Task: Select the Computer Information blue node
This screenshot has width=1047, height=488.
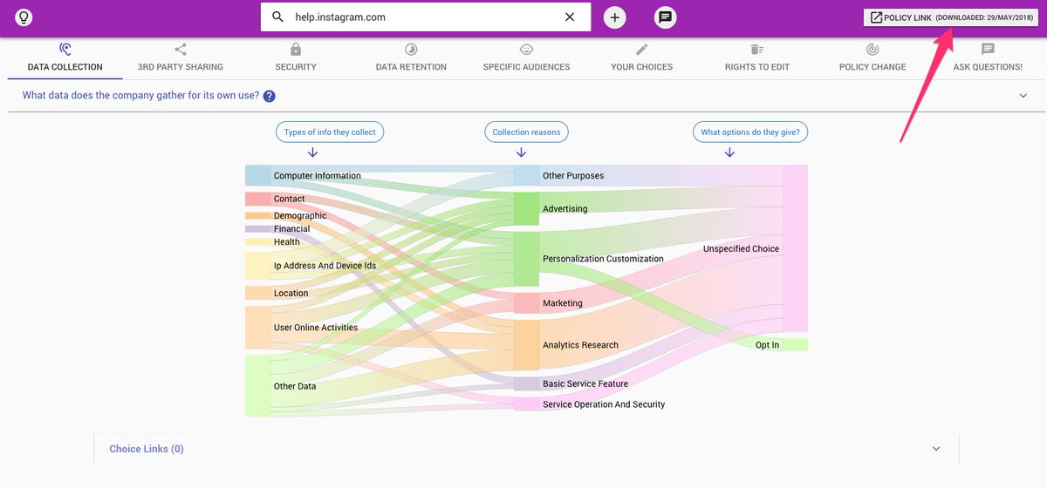Action: (x=258, y=175)
